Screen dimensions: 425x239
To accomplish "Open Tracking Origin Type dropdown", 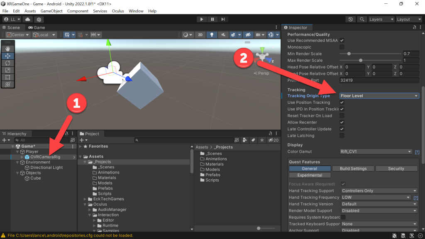I will [x=379, y=96].
